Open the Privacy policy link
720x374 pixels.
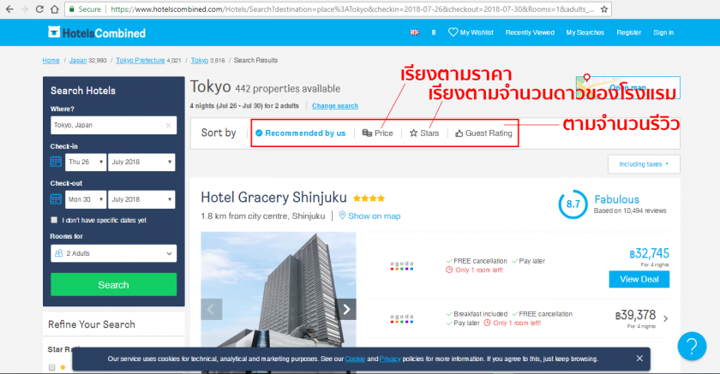[x=390, y=359]
